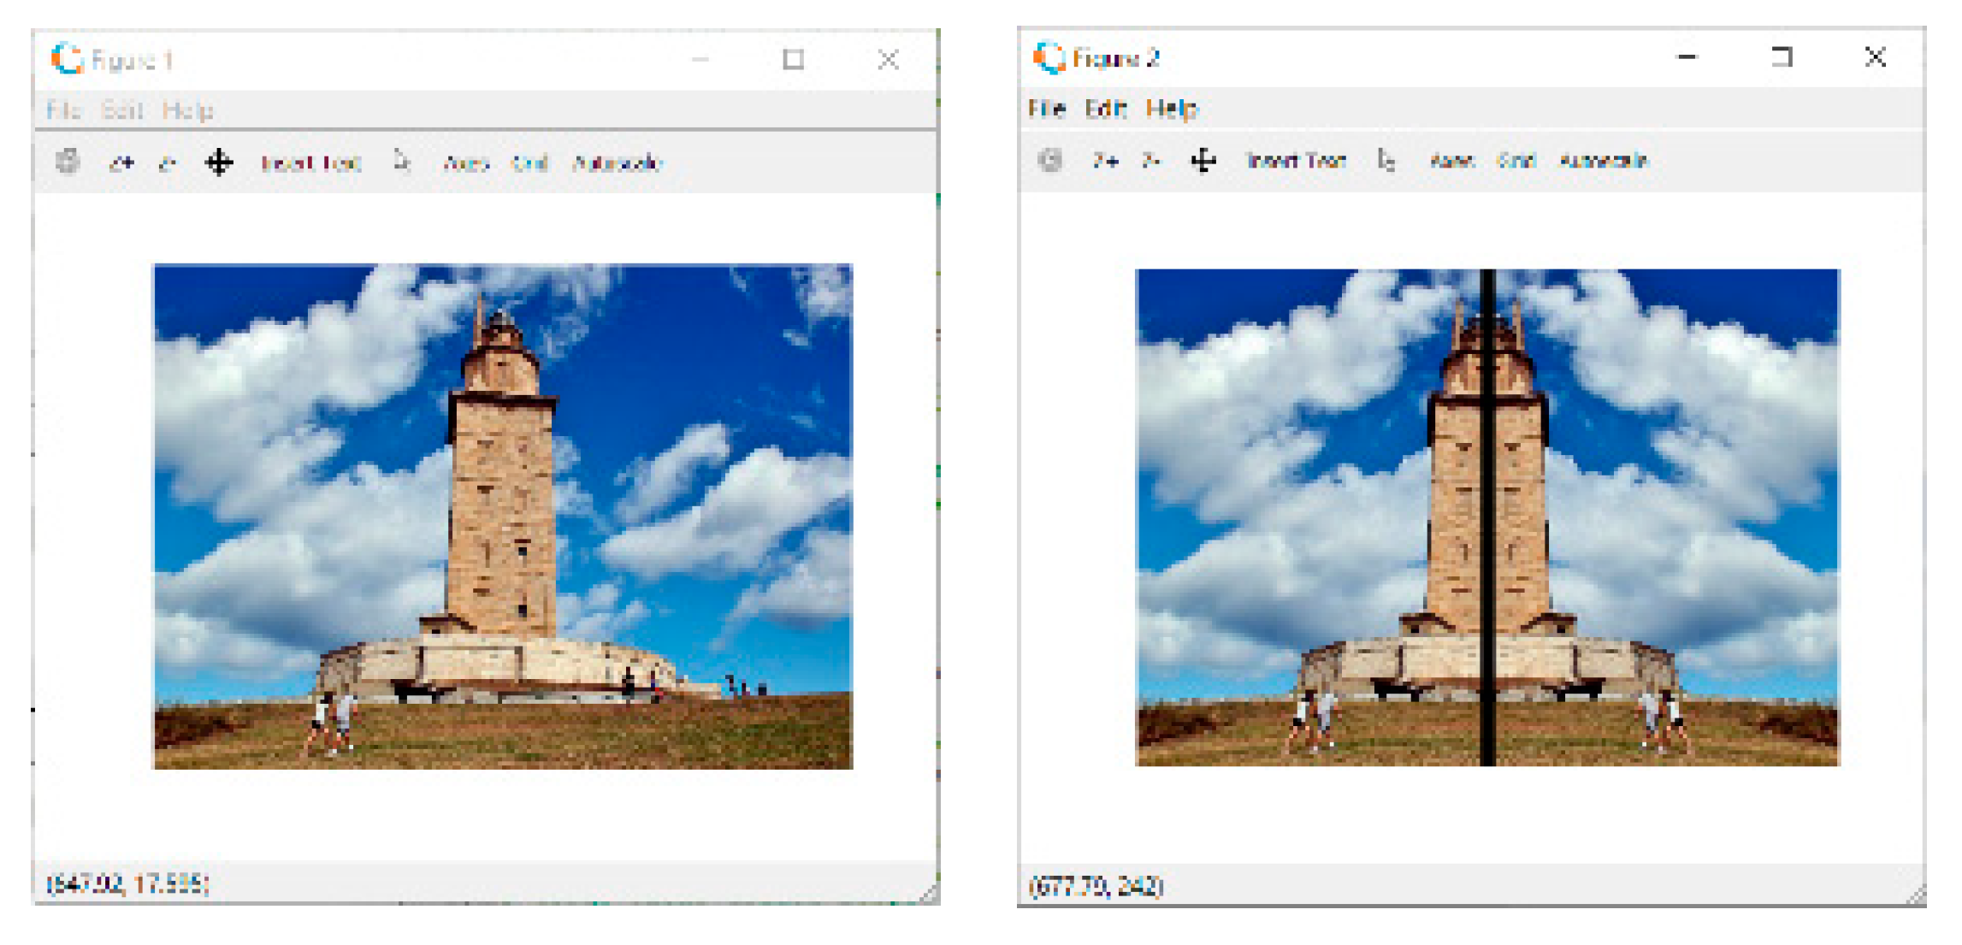Viewport: 1962px width, 945px height.
Task: Open the File menu in Figure 1
Action: (x=63, y=110)
